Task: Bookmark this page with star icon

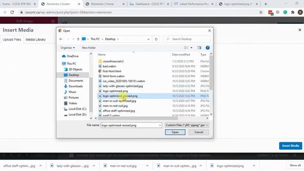Action: coord(261,12)
